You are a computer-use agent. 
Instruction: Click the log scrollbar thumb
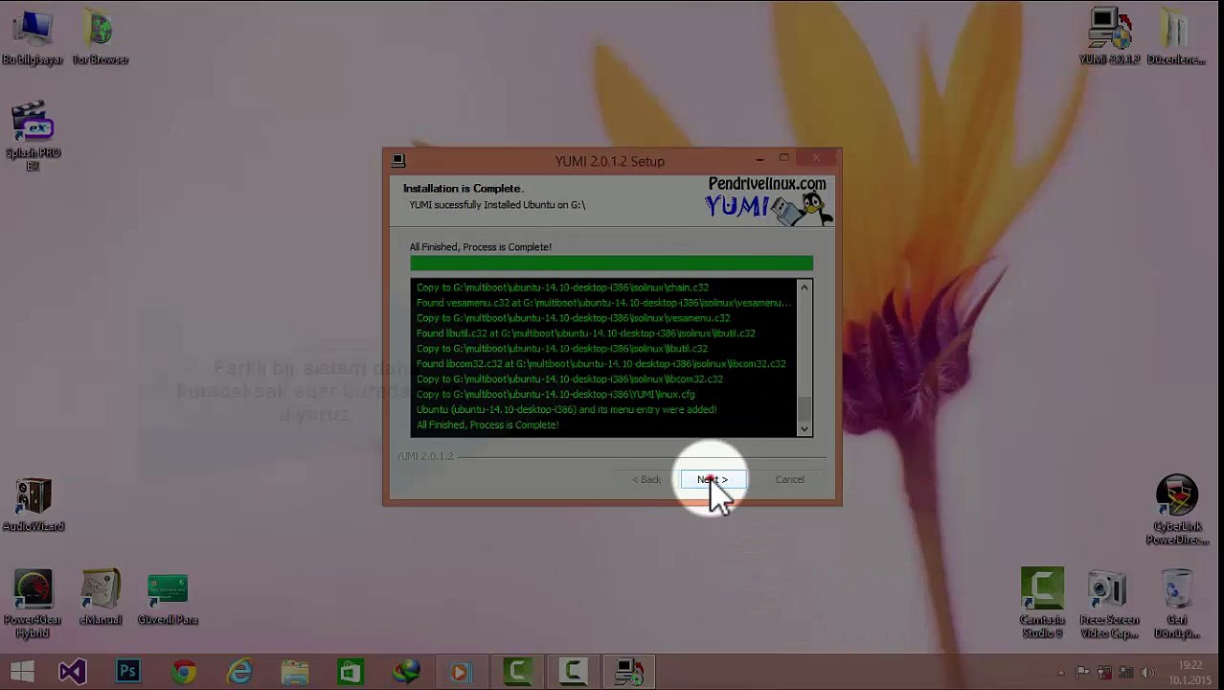pyautogui.click(x=805, y=411)
